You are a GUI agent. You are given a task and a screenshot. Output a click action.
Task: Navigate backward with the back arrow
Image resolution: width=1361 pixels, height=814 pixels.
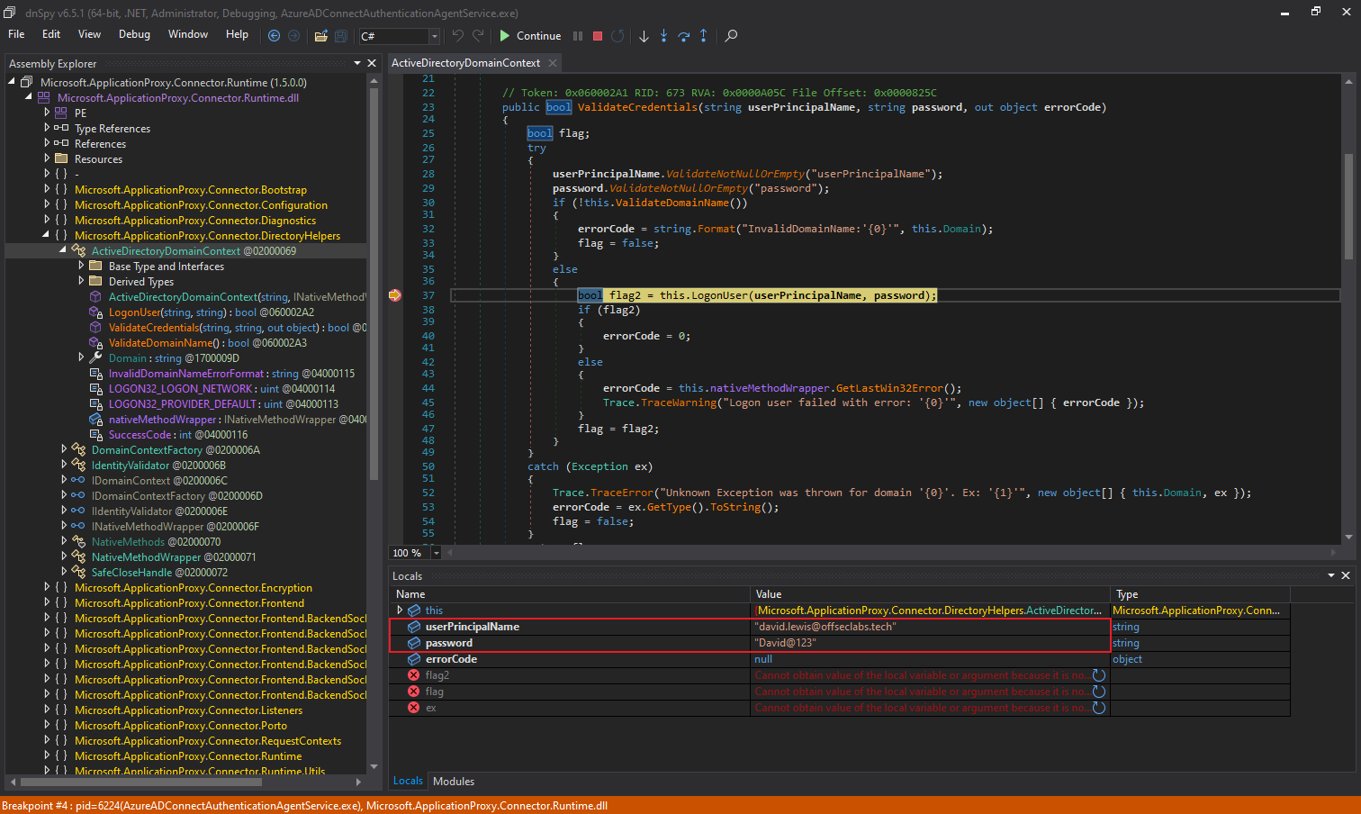pos(275,36)
